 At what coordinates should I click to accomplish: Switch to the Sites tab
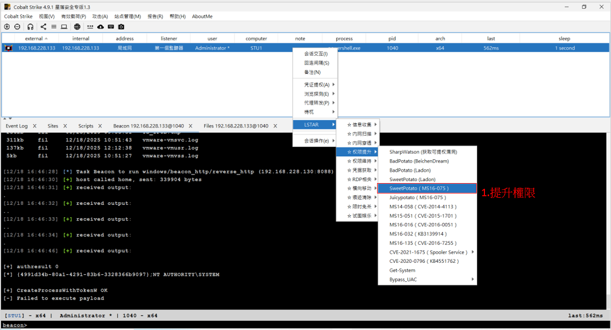pos(52,126)
